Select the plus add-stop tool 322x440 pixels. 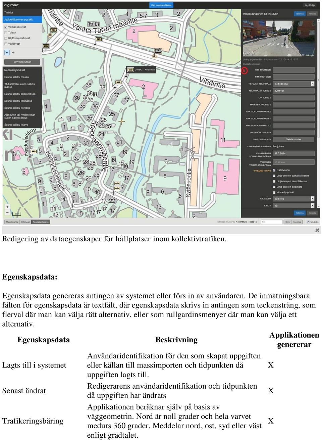tap(13, 52)
